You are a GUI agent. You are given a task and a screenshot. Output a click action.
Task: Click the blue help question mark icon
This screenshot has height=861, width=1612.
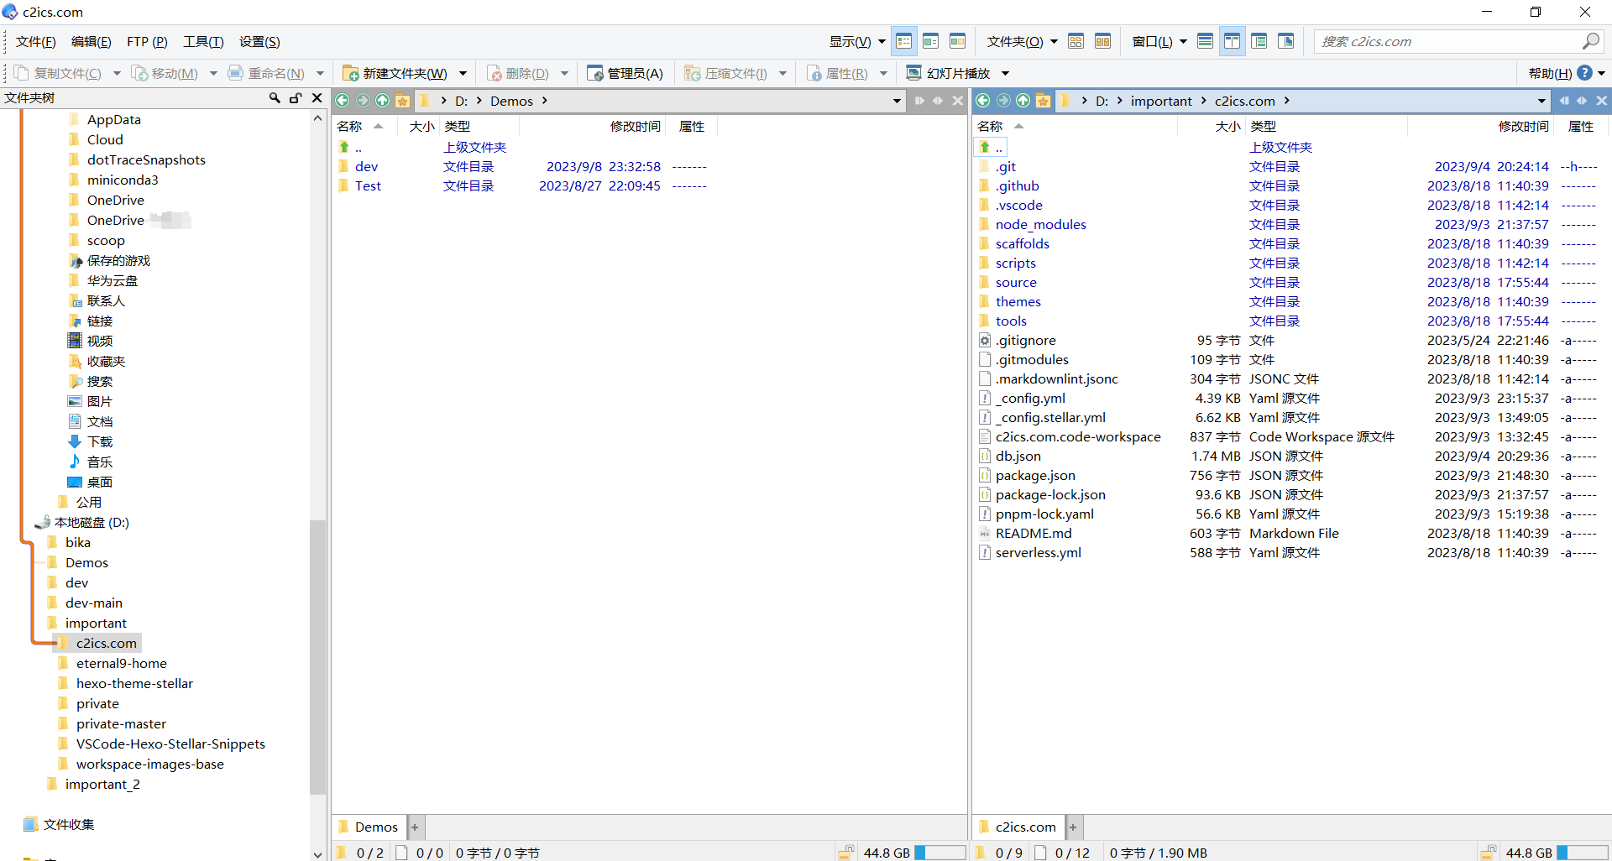(1584, 73)
